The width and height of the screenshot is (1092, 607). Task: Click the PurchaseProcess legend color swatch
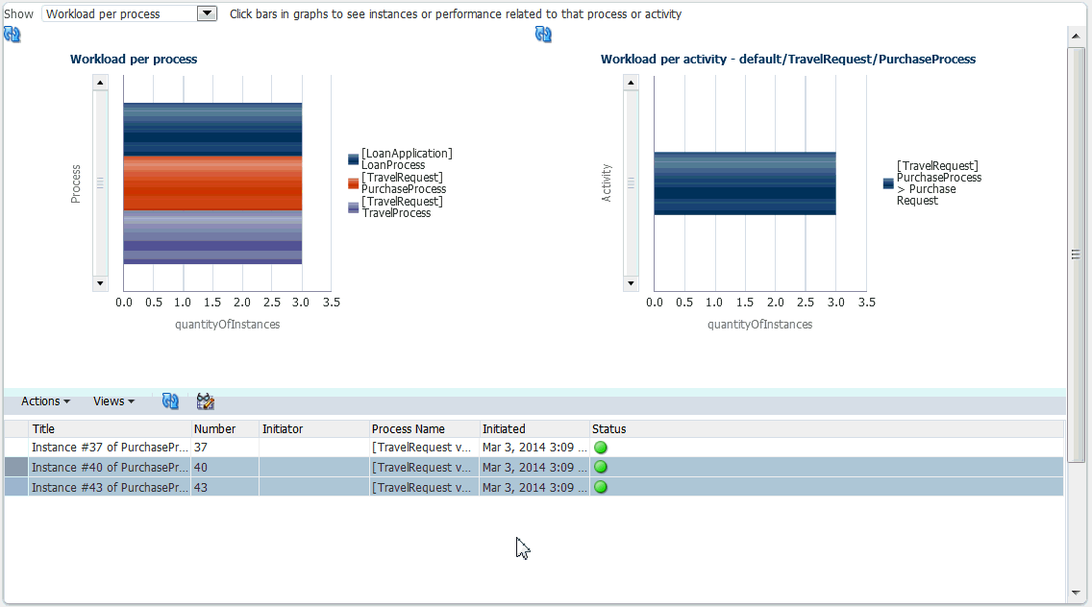point(353,183)
